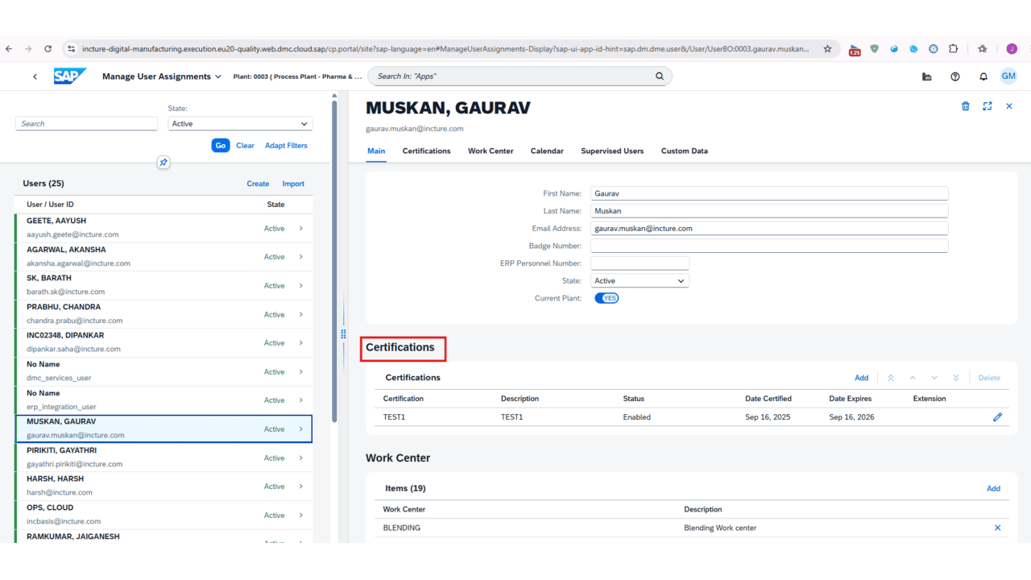Open the State dropdown in Main form
Image resolution: width=1031 pixels, height=580 pixels.
[639, 280]
